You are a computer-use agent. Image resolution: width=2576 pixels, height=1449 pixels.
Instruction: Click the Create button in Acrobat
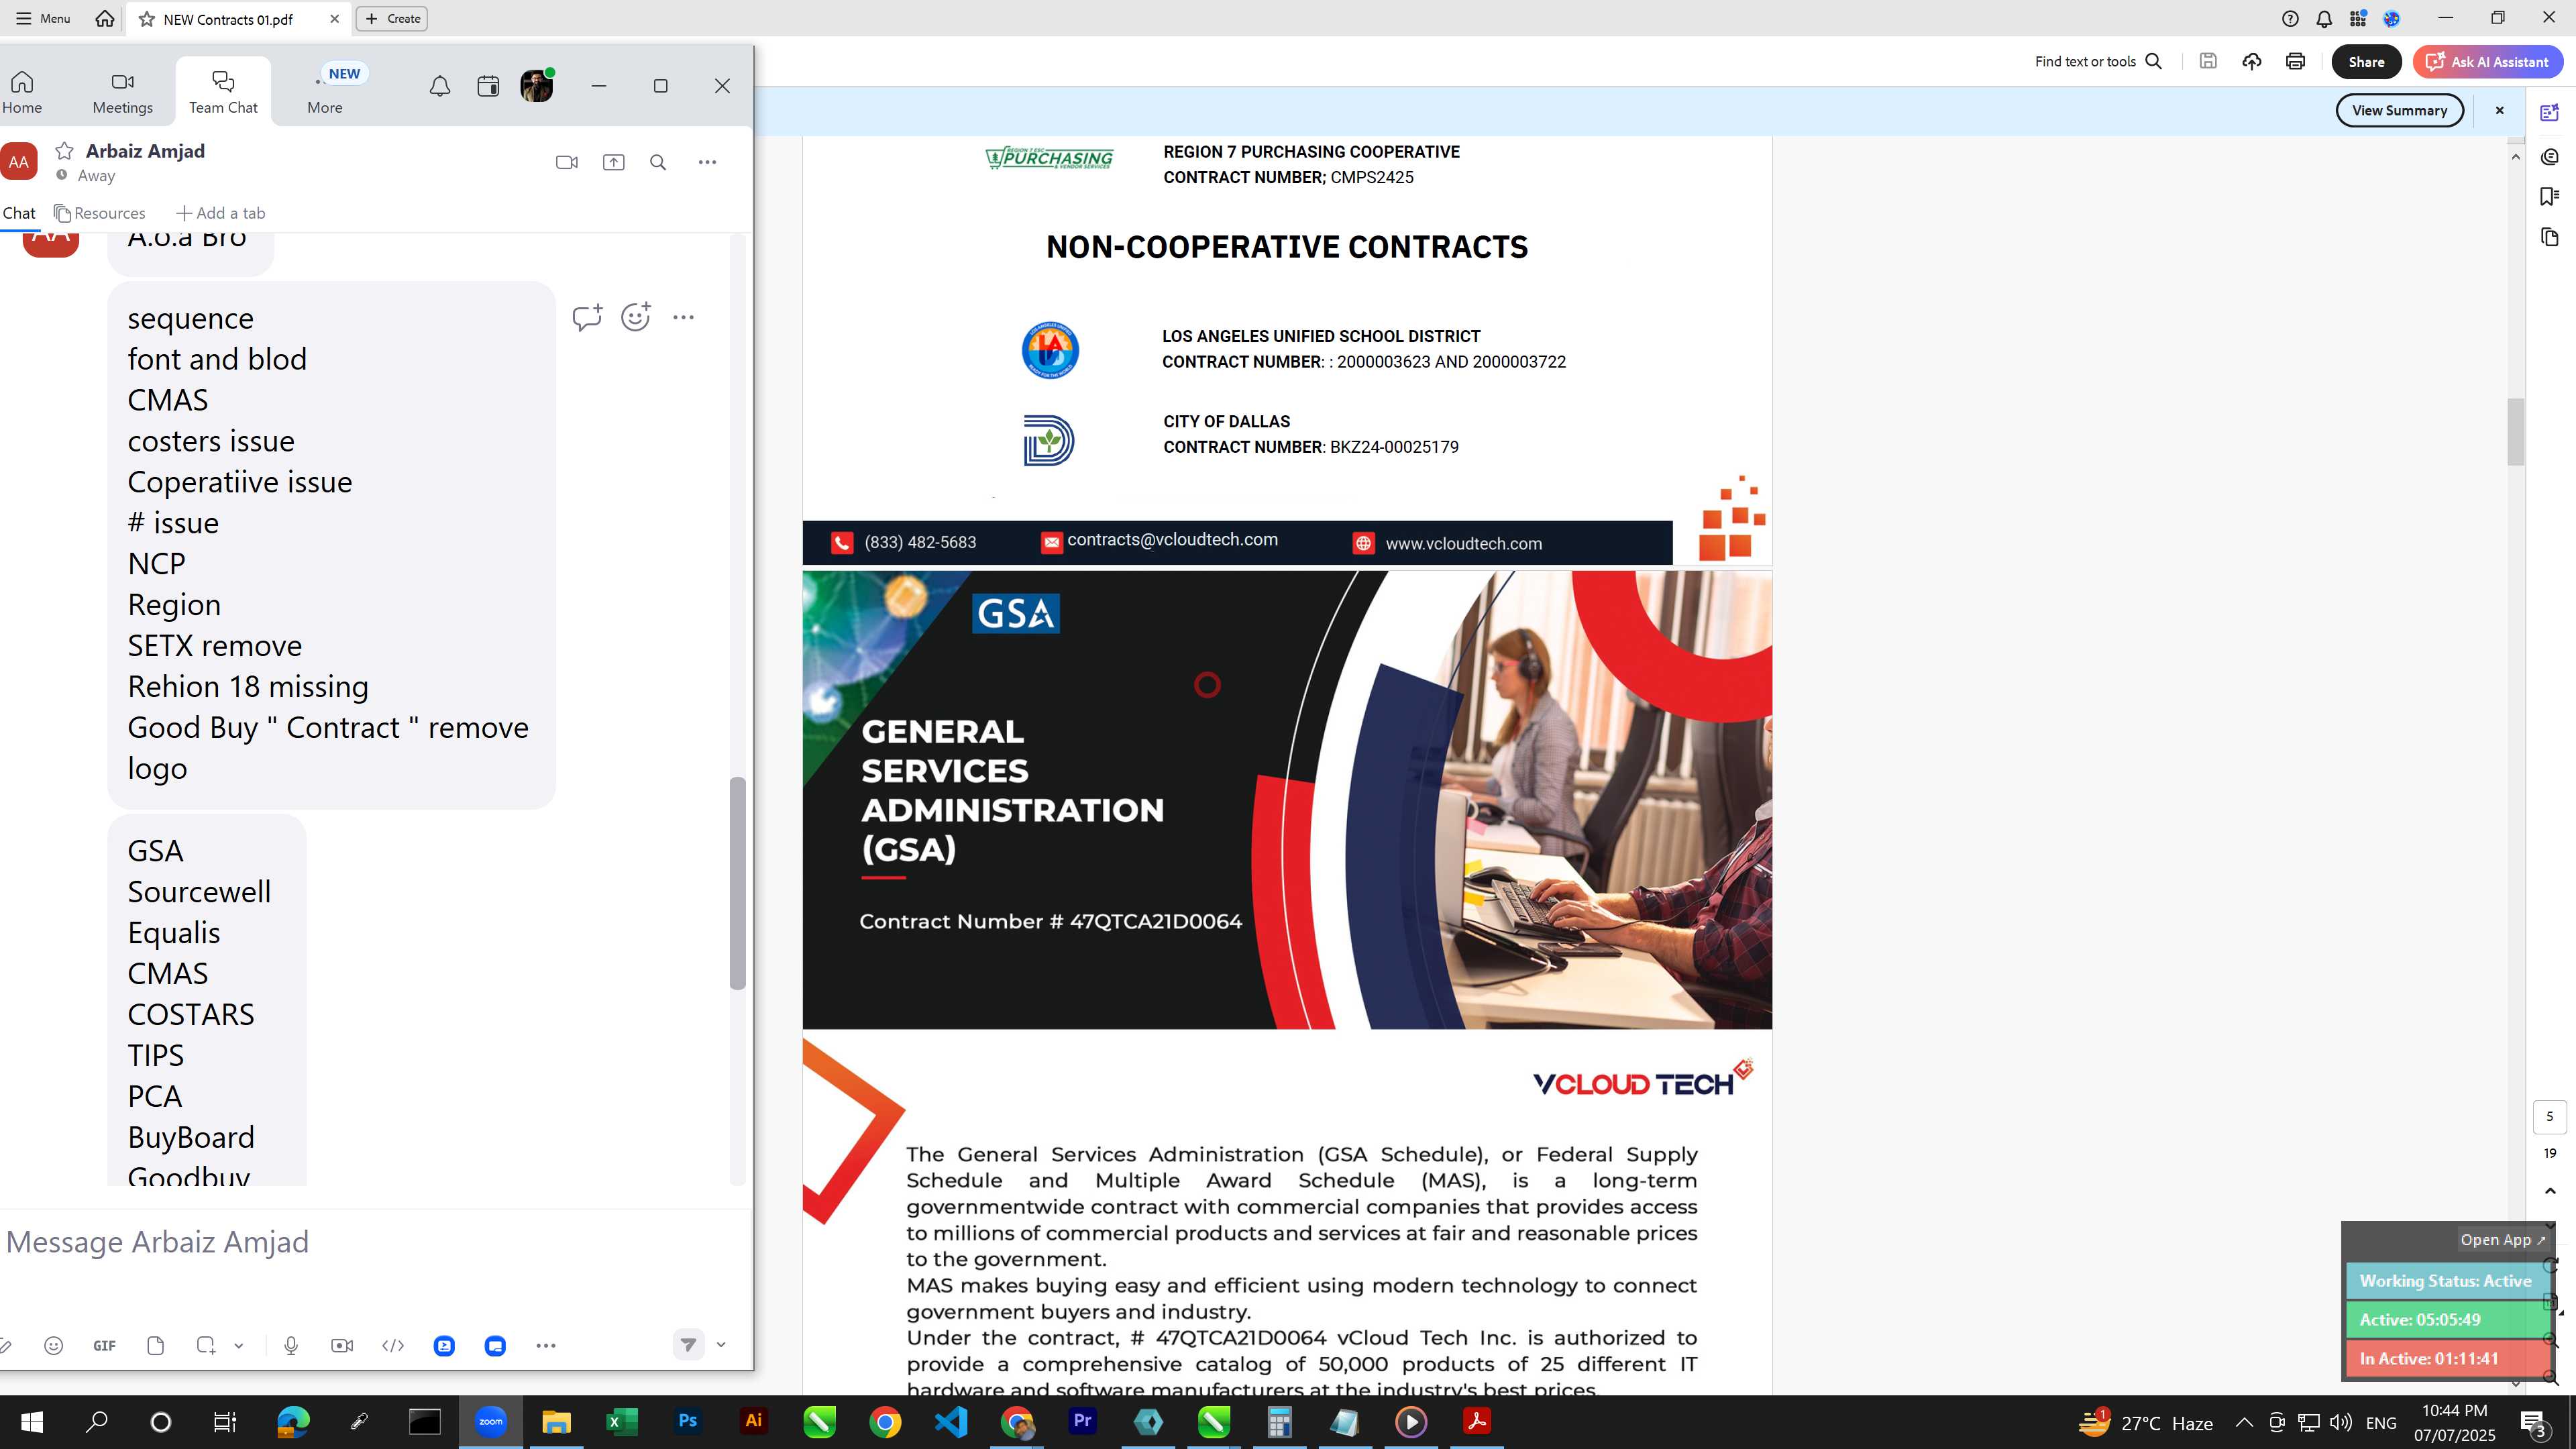click(x=392, y=18)
